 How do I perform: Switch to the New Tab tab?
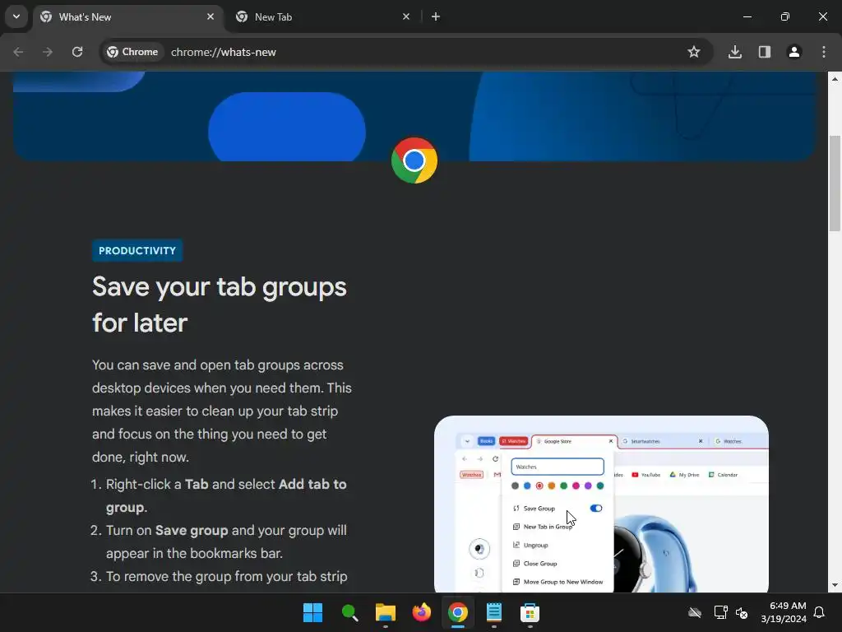[x=322, y=16]
